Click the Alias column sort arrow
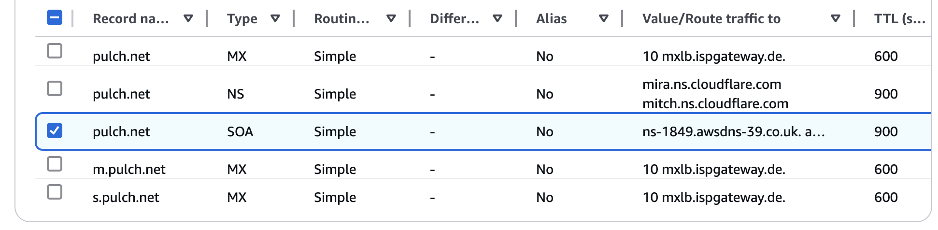The width and height of the screenshot is (938, 230). point(603,19)
